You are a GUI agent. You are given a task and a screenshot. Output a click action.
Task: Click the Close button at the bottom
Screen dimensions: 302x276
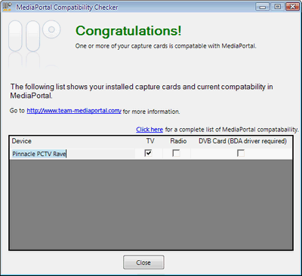(143, 262)
